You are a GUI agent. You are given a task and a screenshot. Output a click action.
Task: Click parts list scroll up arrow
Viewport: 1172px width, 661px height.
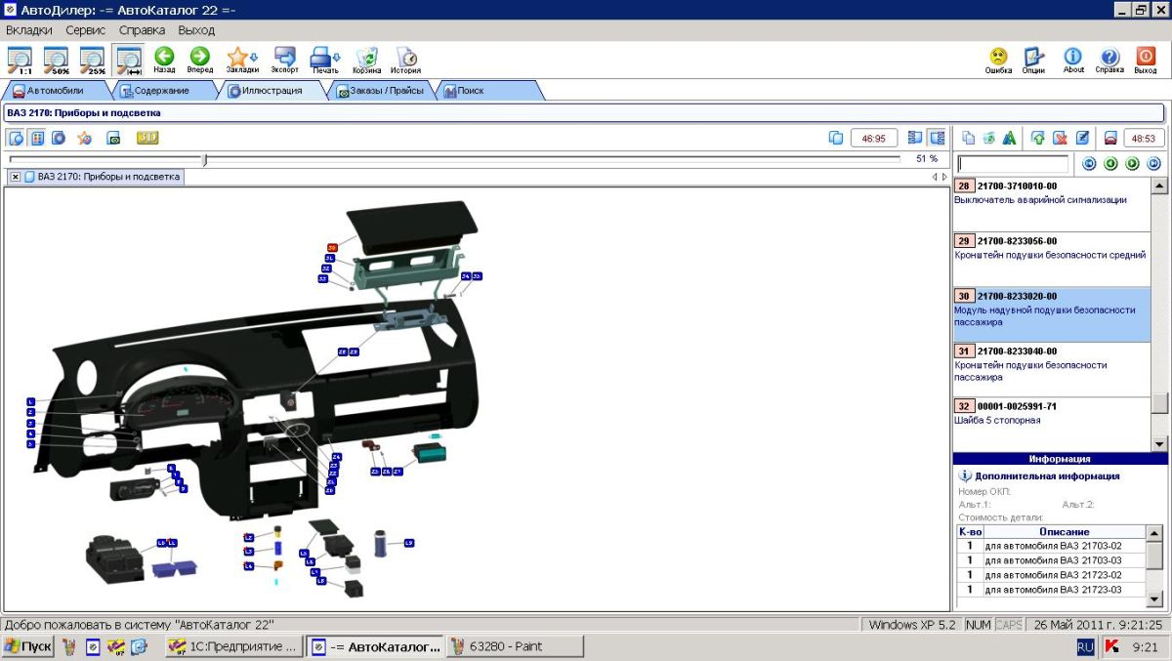point(1159,186)
